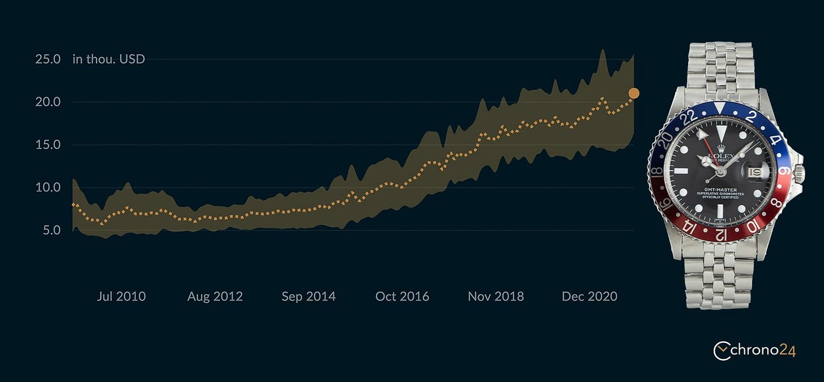Select the "Aug 2012" axis label
The width and height of the screenshot is (824, 382).
tap(214, 296)
